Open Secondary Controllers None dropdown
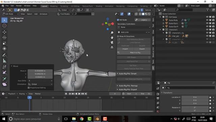 tap(134, 27)
